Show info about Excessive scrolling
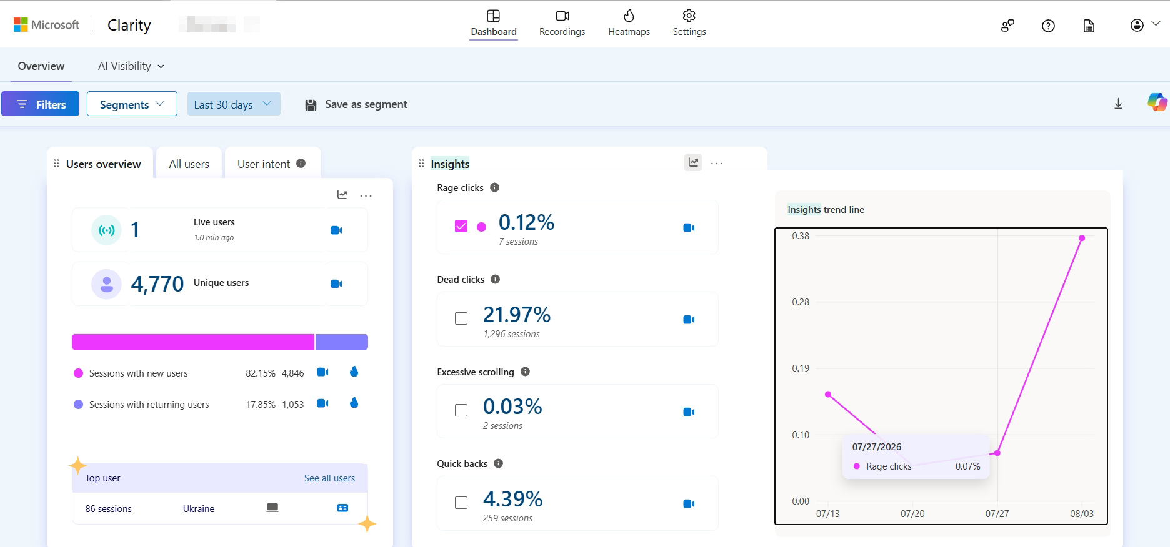This screenshot has height=547, width=1170. click(x=526, y=372)
